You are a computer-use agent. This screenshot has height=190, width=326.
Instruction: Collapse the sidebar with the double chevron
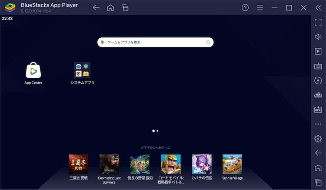(318, 8)
